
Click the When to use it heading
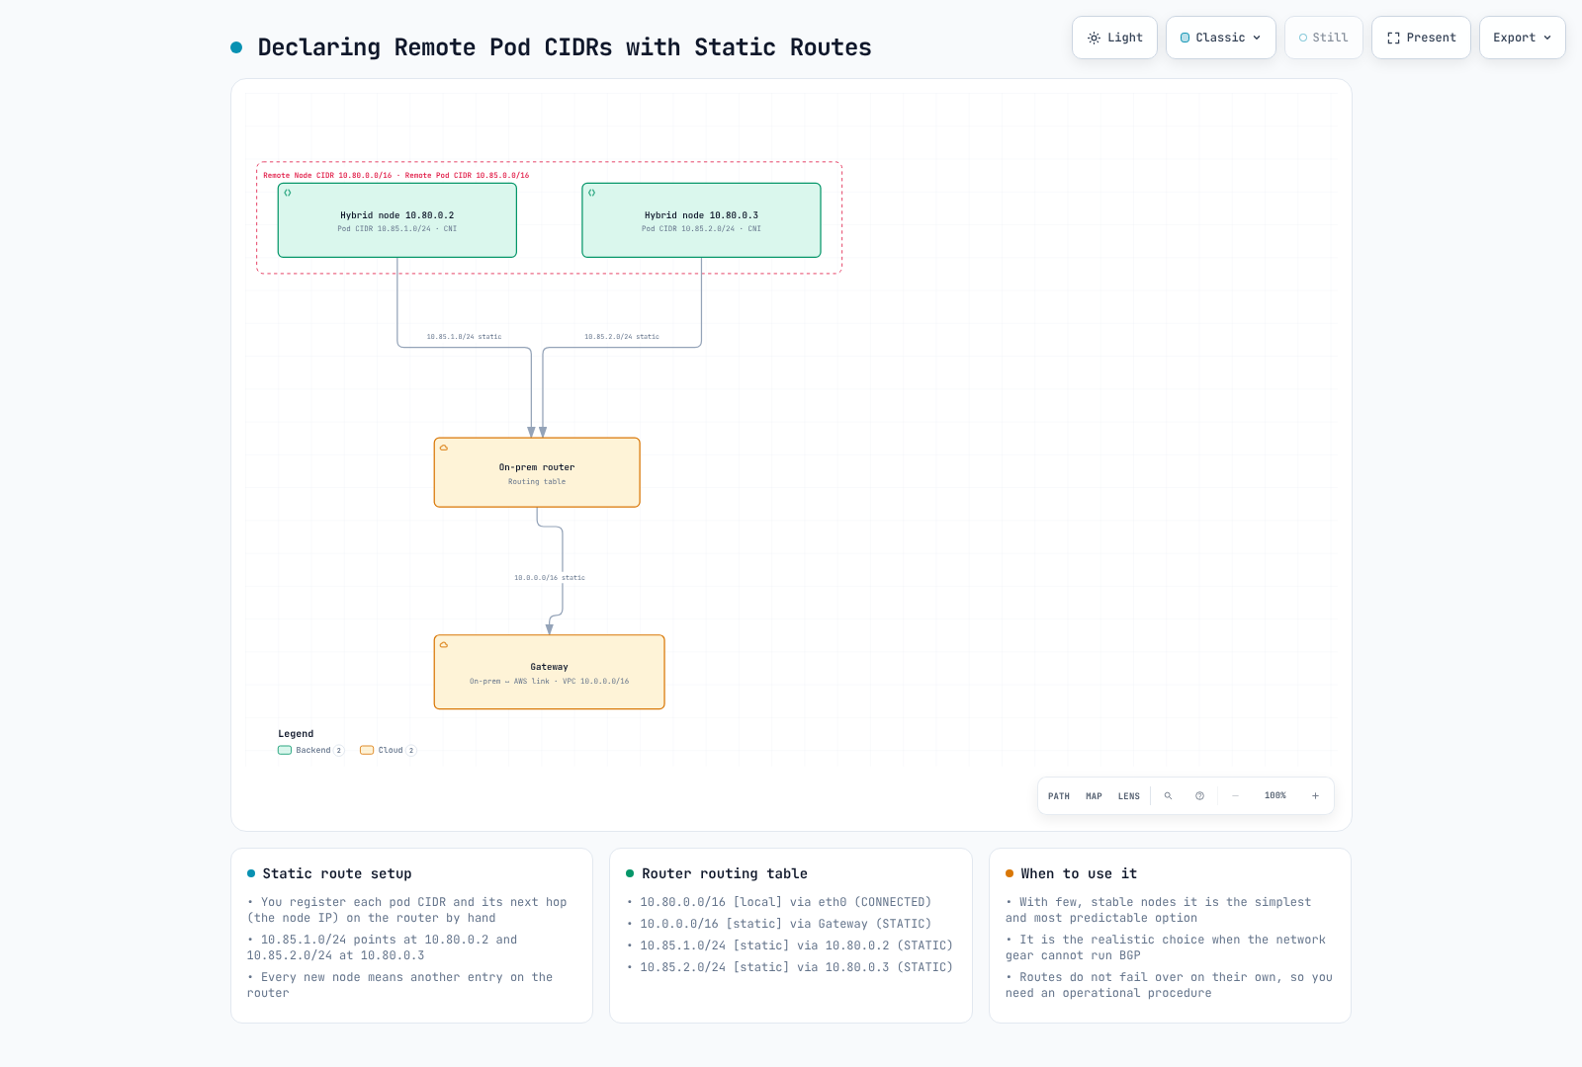tap(1079, 873)
